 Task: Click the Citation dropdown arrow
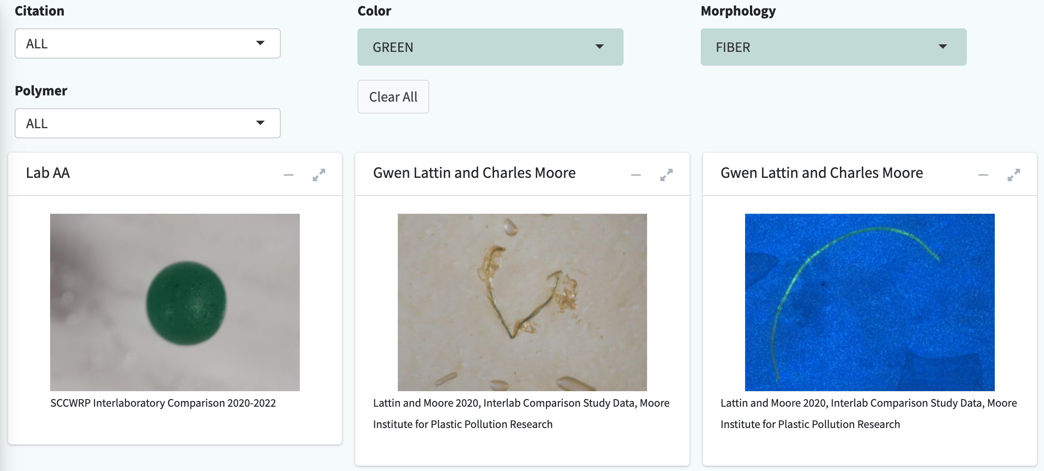click(x=260, y=43)
